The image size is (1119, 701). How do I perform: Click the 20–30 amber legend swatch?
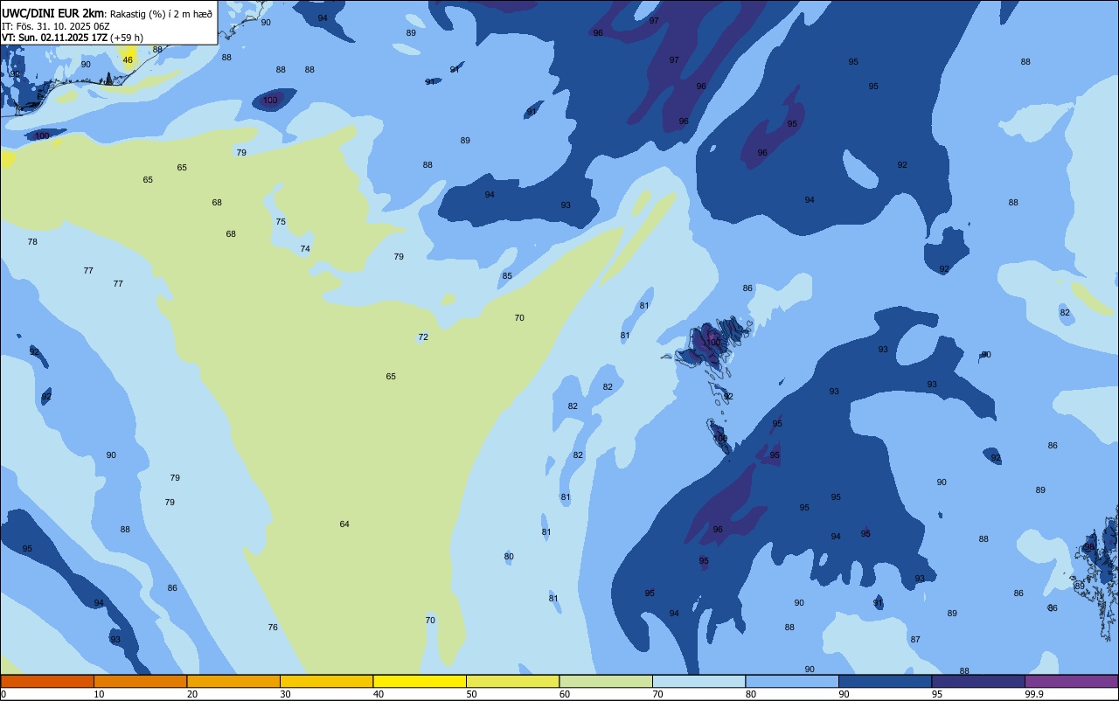coord(233,681)
